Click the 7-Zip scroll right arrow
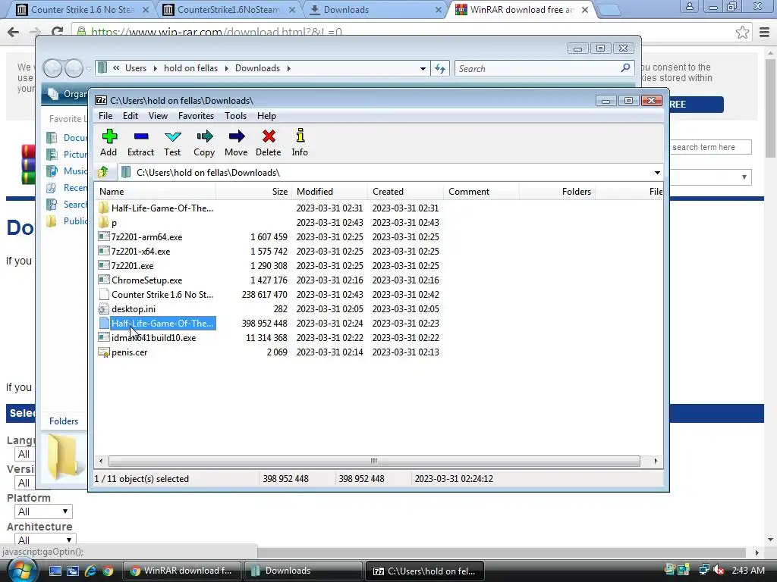This screenshot has width=777, height=582. pos(656,462)
